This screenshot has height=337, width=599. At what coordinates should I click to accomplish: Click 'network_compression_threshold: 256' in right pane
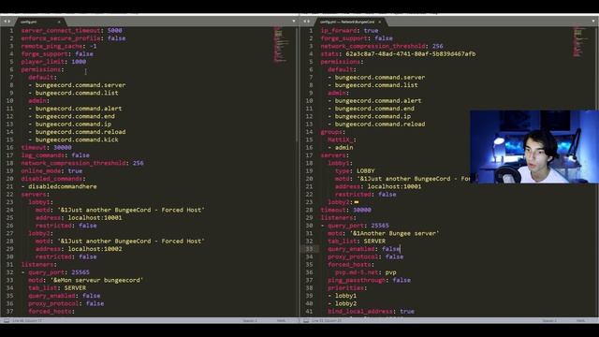click(382, 46)
